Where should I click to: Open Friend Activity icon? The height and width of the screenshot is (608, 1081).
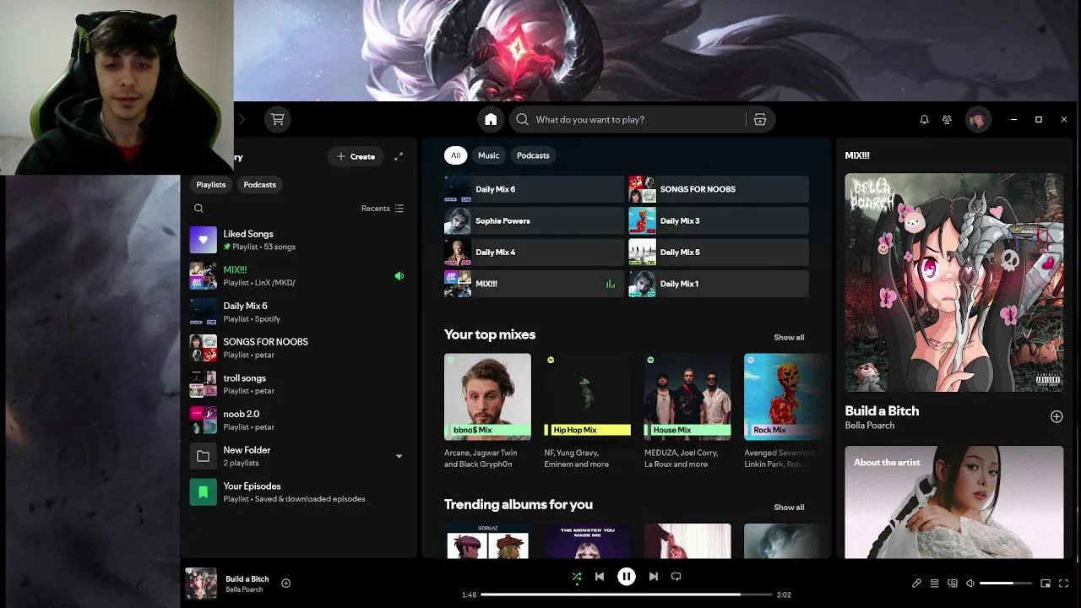947,119
